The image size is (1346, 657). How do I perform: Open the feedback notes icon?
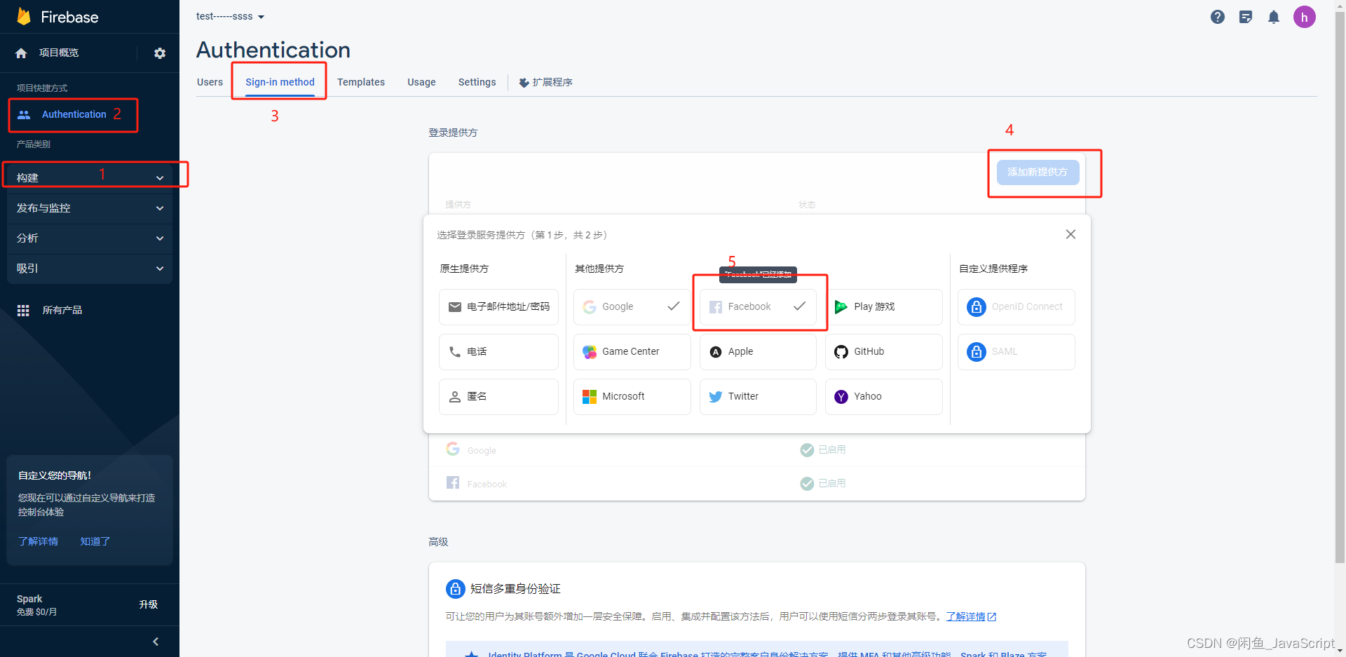(x=1246, y=17)
